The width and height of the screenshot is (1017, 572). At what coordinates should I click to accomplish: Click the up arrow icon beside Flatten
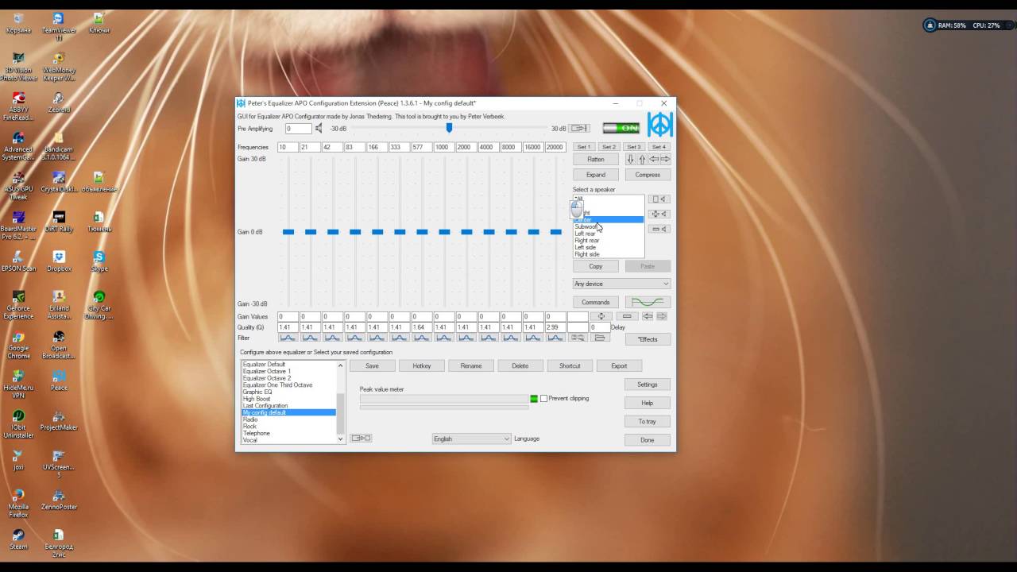point(642,160)
